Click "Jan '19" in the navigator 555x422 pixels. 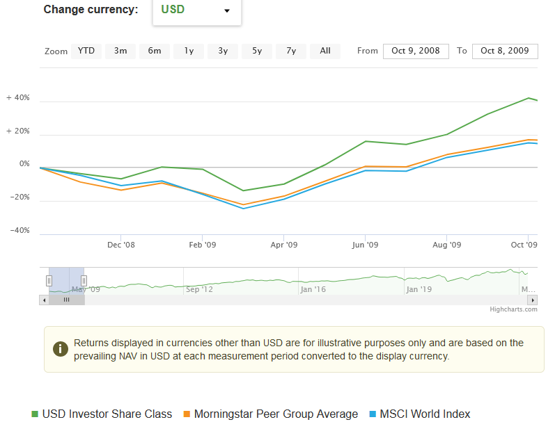click(419, 289)
